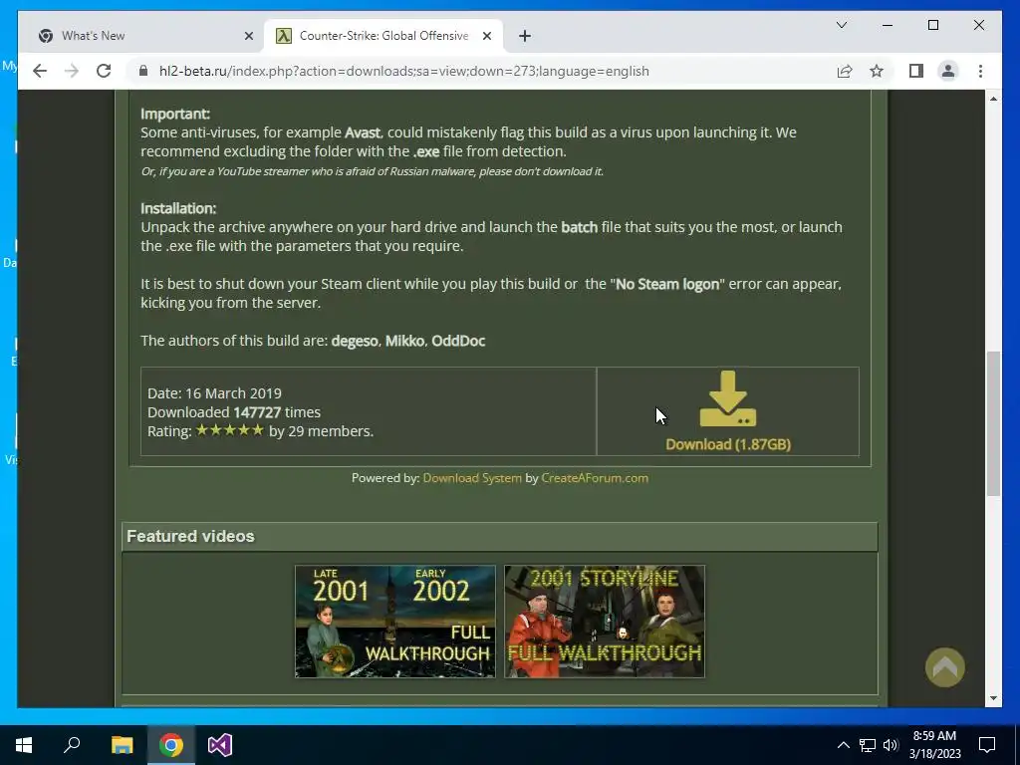Close the What's New tab

[x=248, y=36]
